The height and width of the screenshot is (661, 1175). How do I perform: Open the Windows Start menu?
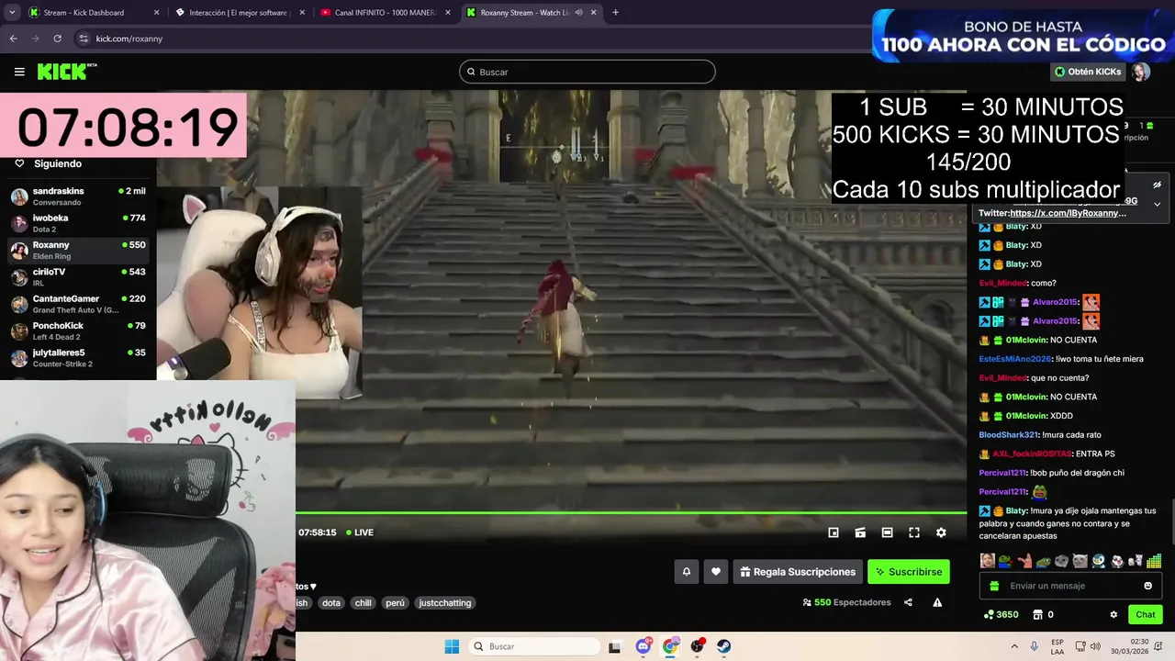point(452,646)
